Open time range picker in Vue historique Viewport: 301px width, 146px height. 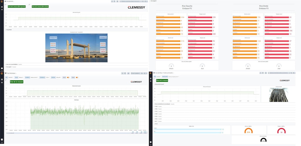[136, 73]
